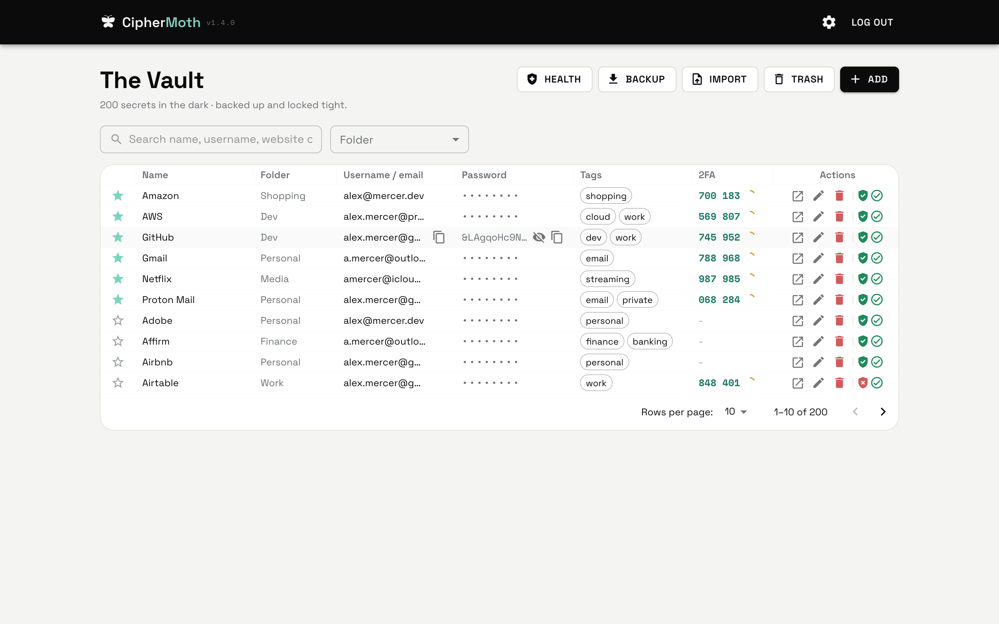Open the settings gear icon
This screenshot has height=624, width=999.
click(829, 22)
